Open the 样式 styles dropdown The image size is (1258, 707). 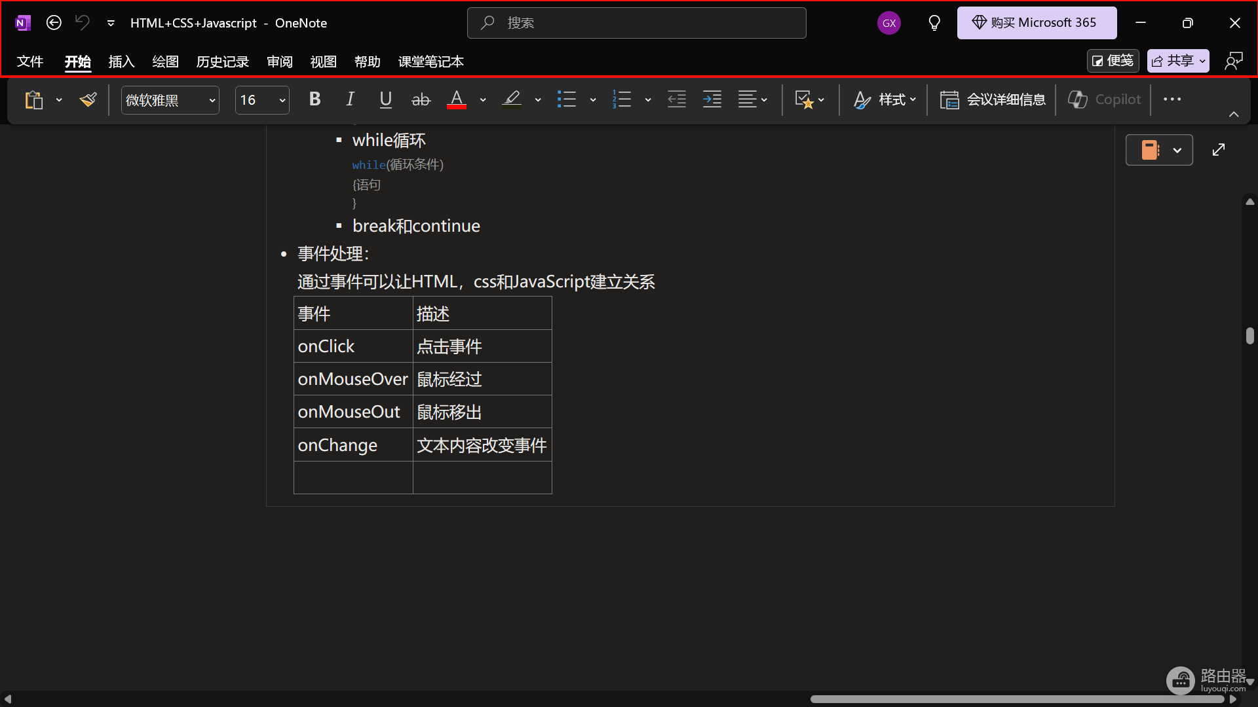point(884,100)
